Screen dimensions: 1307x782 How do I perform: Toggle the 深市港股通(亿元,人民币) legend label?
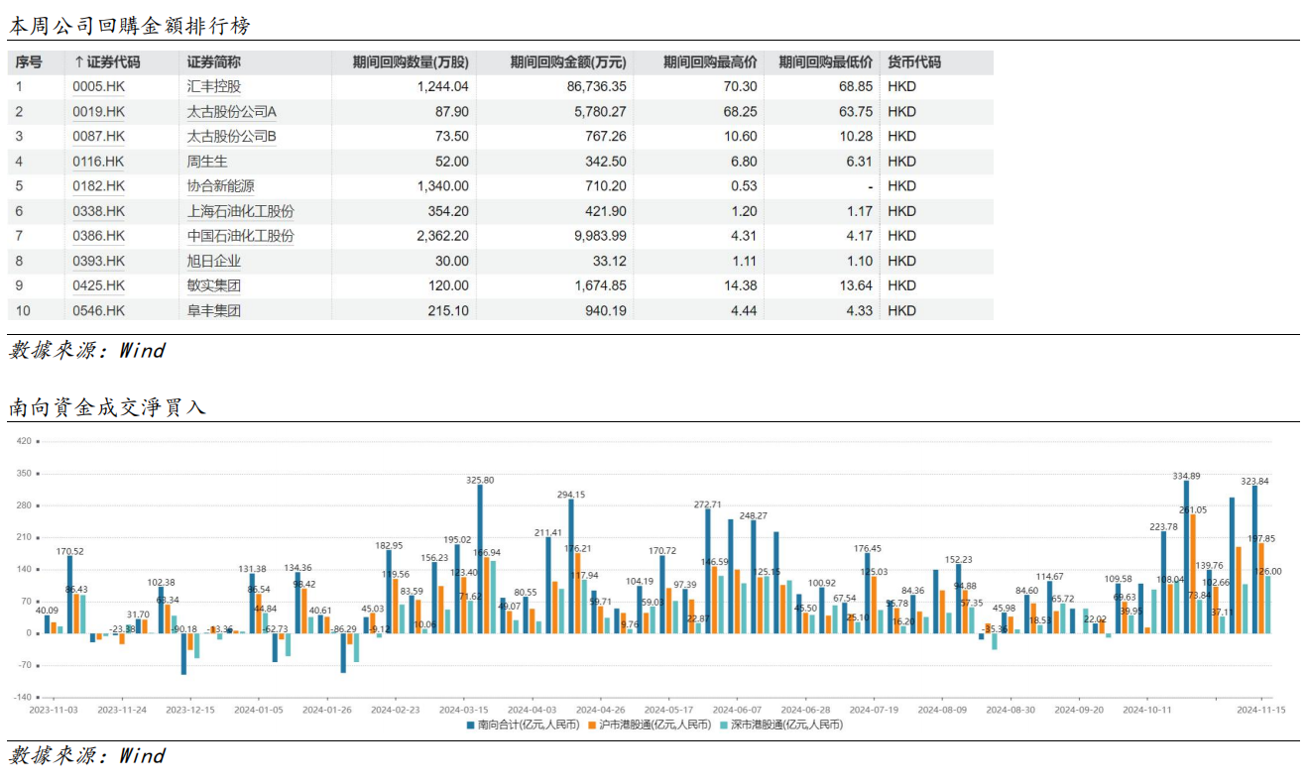(x=786, y=726)
